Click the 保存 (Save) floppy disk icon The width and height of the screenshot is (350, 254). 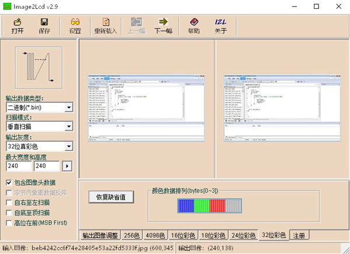44,26
